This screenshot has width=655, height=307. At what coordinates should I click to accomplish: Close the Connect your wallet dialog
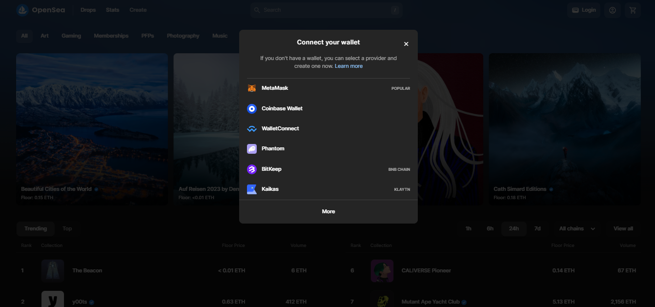click(406, 44)
